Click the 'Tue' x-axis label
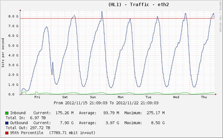Viewport: 223px width, 138px height. (148, 97)
